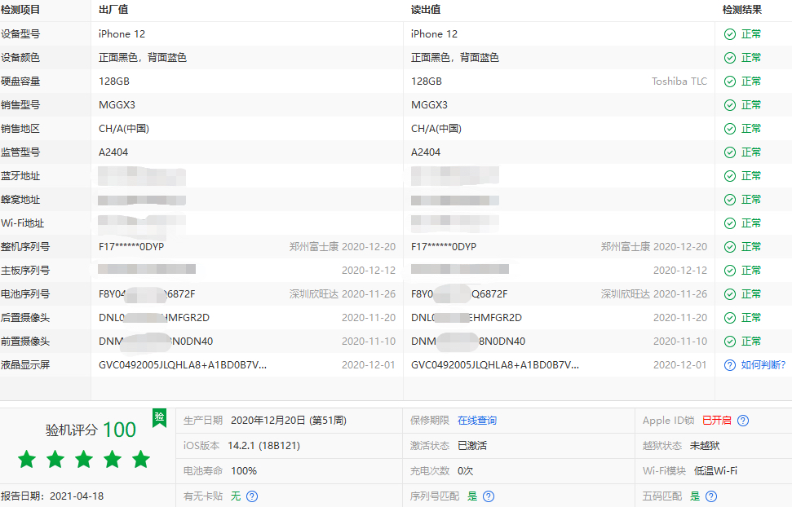Click factory-side mainboard date 2020-12-12
The height and width of the screenshot is (507, 792).
(369, 271)
